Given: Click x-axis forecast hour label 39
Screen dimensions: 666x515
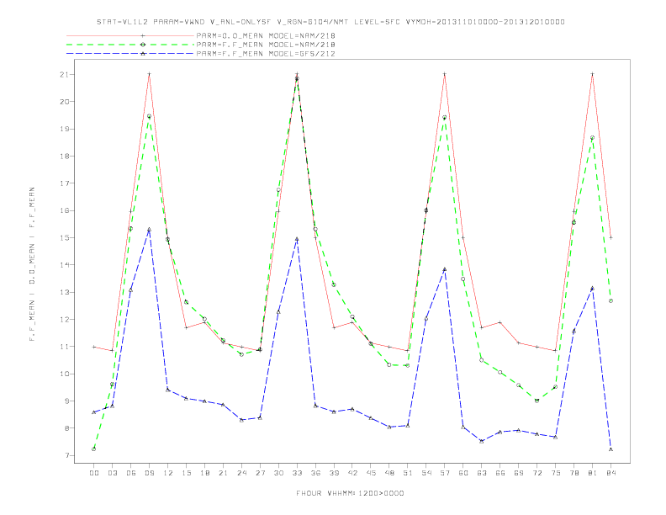Looking at the screenshot, I should 334,473.
